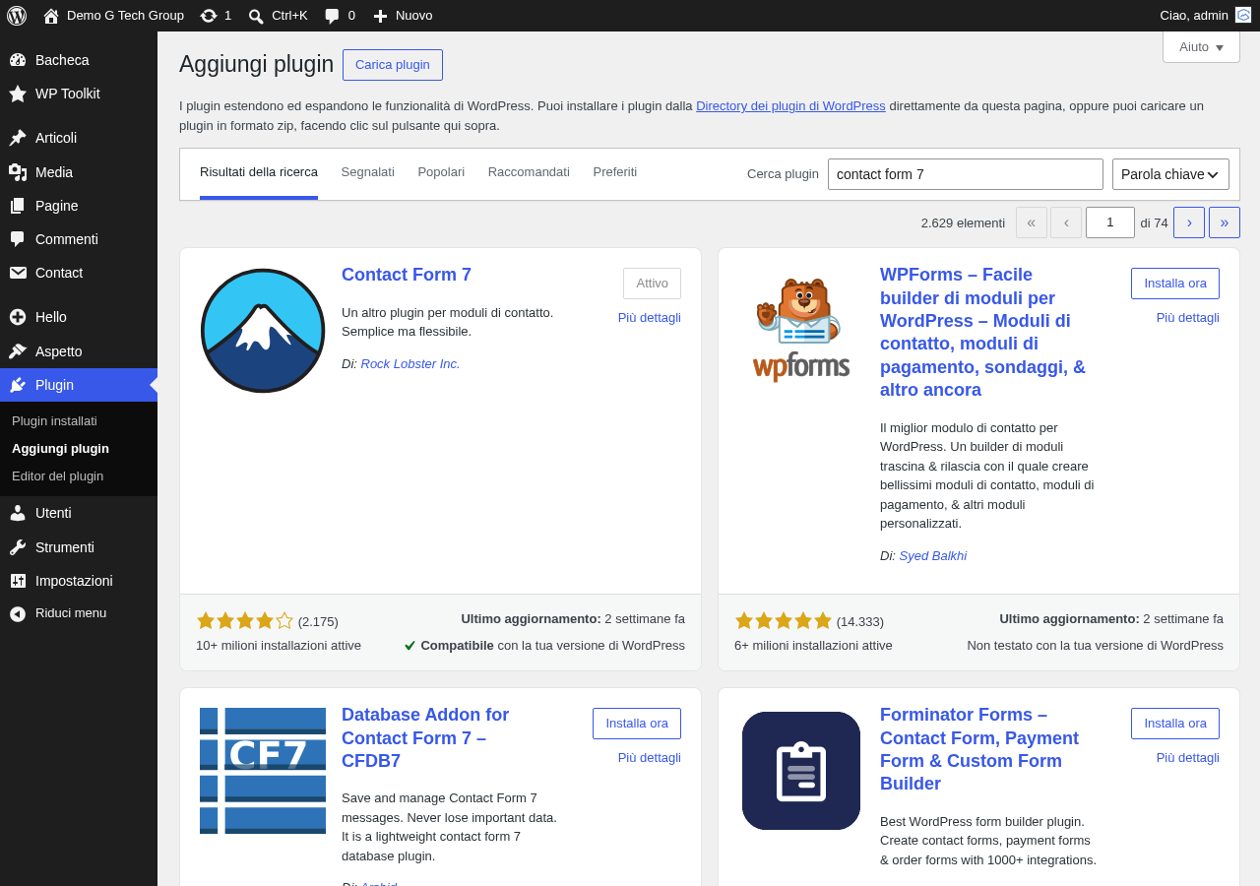Screen dimensions: 1260x886
Task: Open Directory dei plugin di WordPress link
Action: 790,106
